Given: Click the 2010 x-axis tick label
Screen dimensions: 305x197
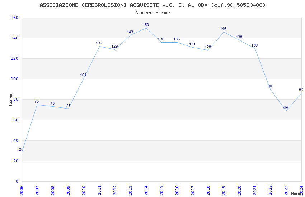Looking at the screenshot, I should [84, 191].
